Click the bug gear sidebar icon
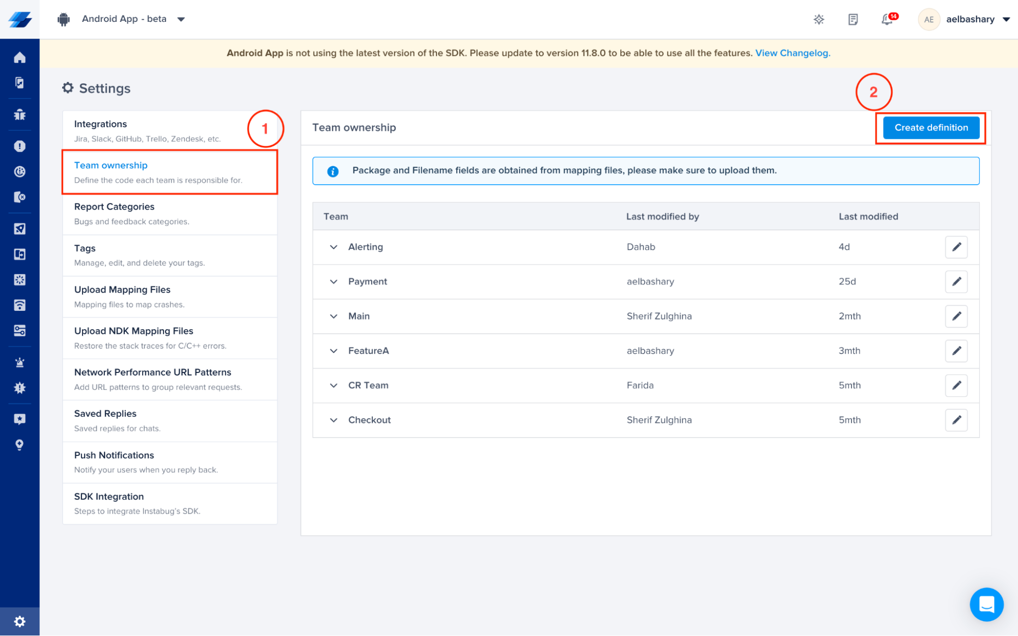Viewport: 1018px width, 636px height. tap(19, 388)
